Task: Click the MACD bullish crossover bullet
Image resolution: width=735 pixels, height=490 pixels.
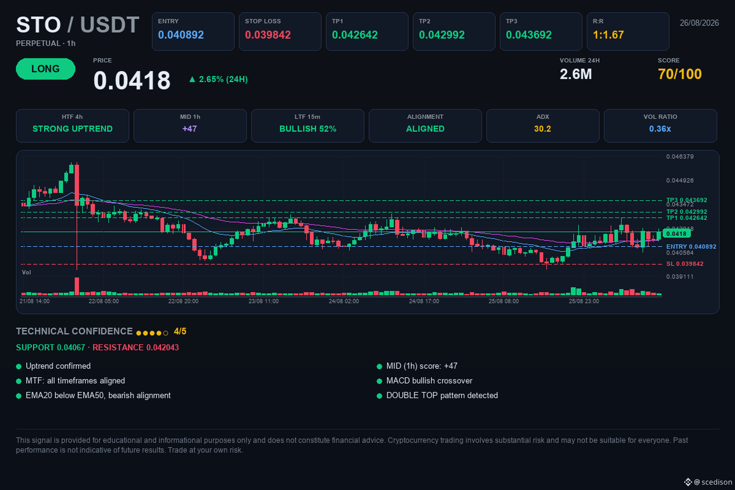Action: pos(425,381)
